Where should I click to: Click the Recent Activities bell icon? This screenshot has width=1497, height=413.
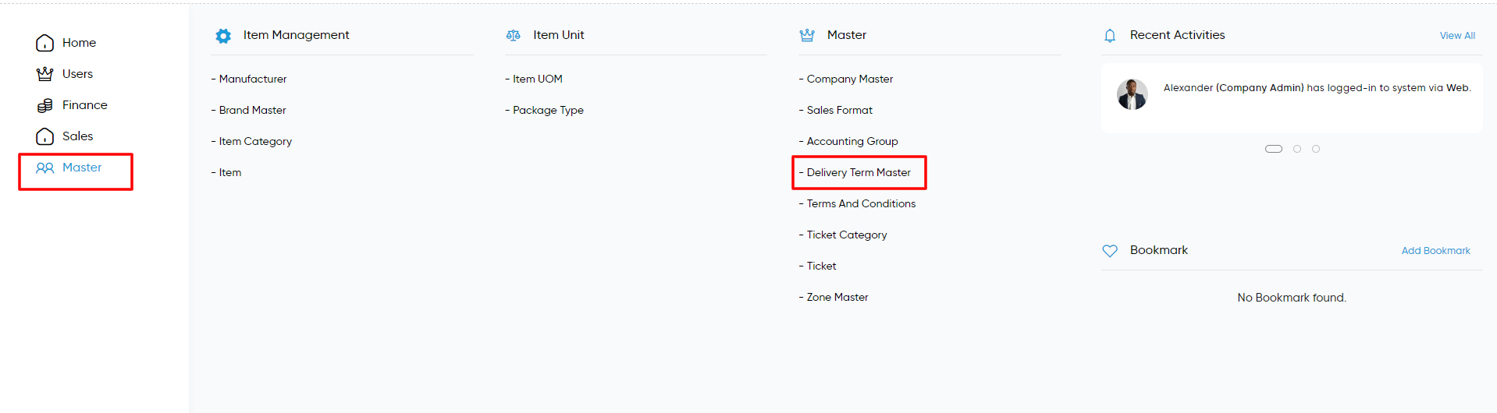pyautogui.click(x=1110, y=36)
